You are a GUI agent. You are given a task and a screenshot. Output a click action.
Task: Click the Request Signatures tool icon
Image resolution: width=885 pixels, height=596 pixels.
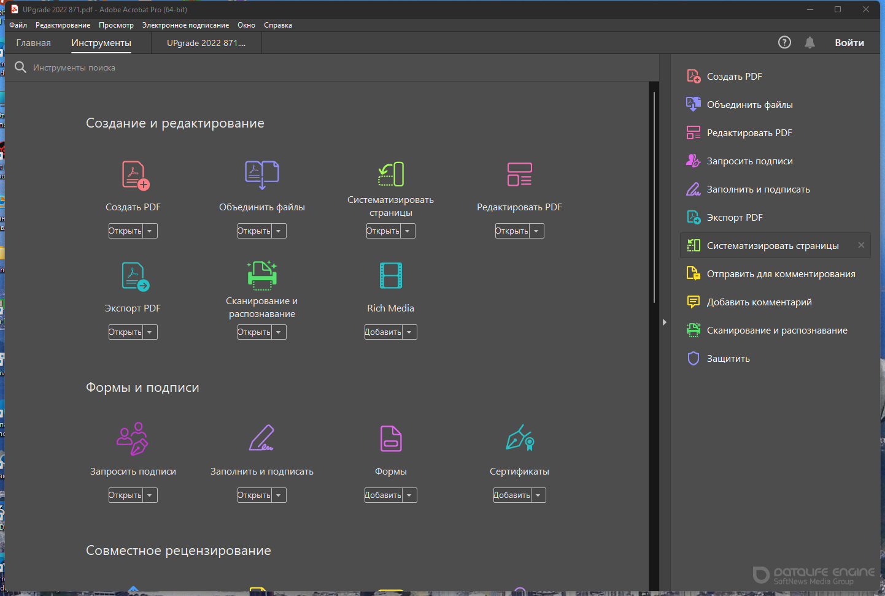coord(133,438)
